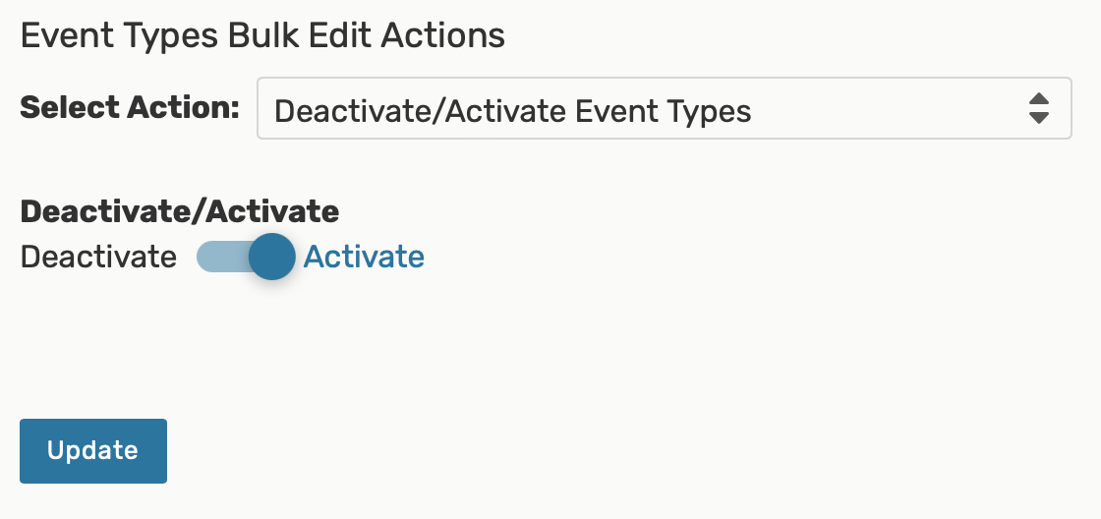Click the word 'Update' on the blue button
1101x519 pixels.
point(92,451)
